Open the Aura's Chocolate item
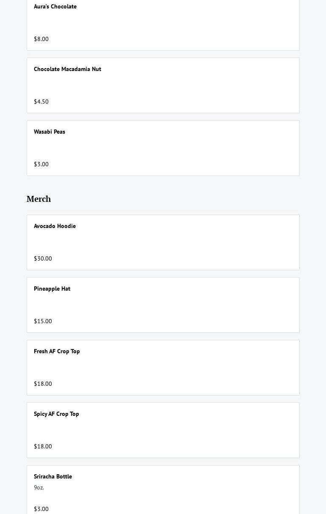 coord(55,7)
